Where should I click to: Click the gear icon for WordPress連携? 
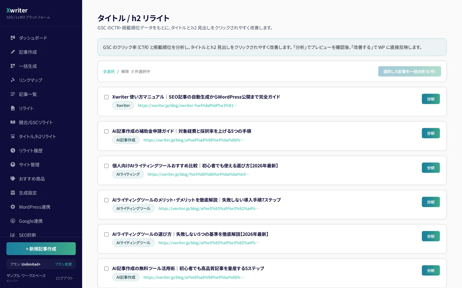(x=13, y=207)
